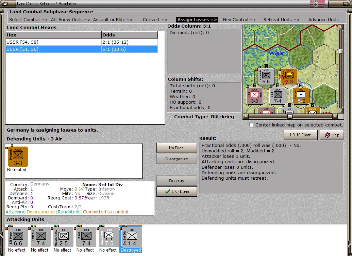Click the 6-6 mech counter on the map
Screen dimensions: 352x256
click(266, 76)
